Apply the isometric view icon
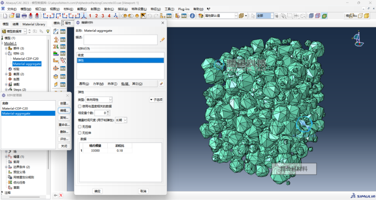376x200 pixels. pos(84,16)
